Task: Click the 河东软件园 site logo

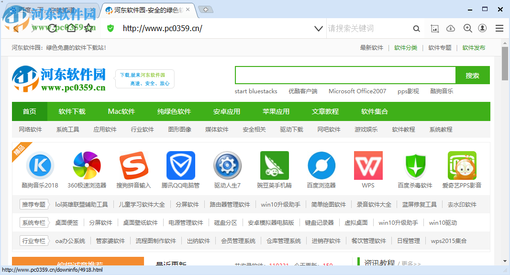Action: [59, 78]
